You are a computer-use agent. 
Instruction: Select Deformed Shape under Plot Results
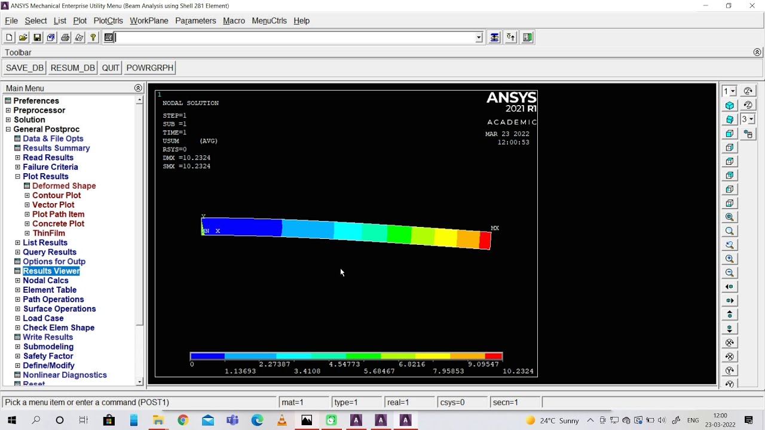[64, 186]
